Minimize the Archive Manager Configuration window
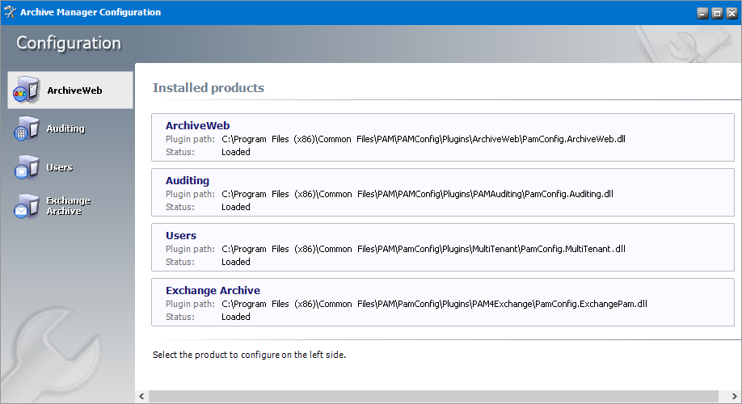This screenshot has height=404, width=742. 702,13
